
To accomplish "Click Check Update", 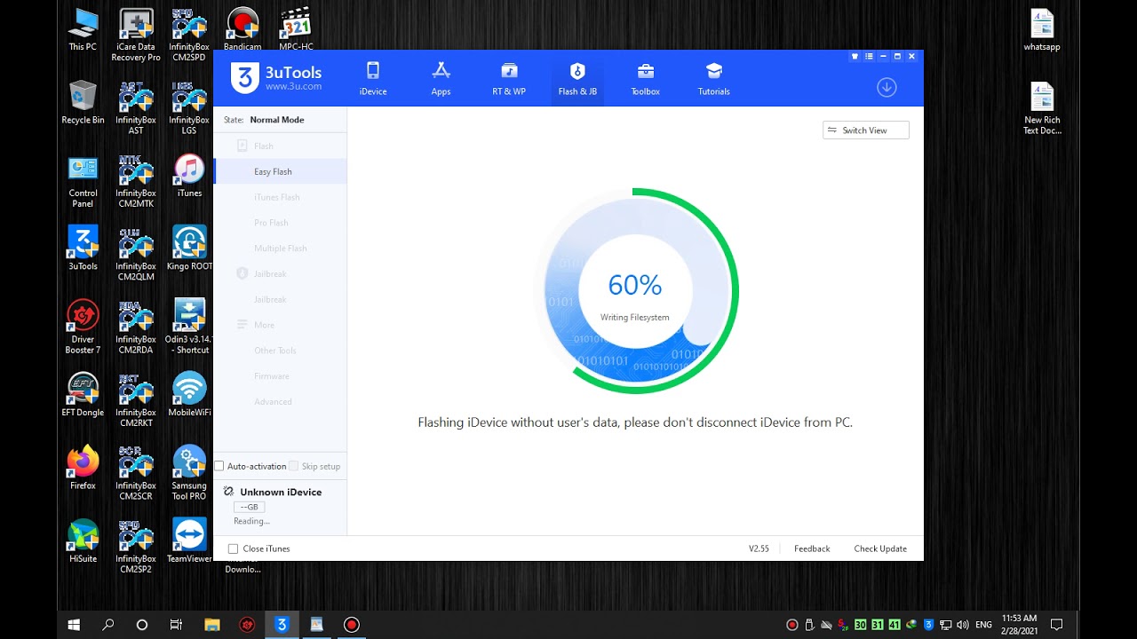I will tap(880, 548).
